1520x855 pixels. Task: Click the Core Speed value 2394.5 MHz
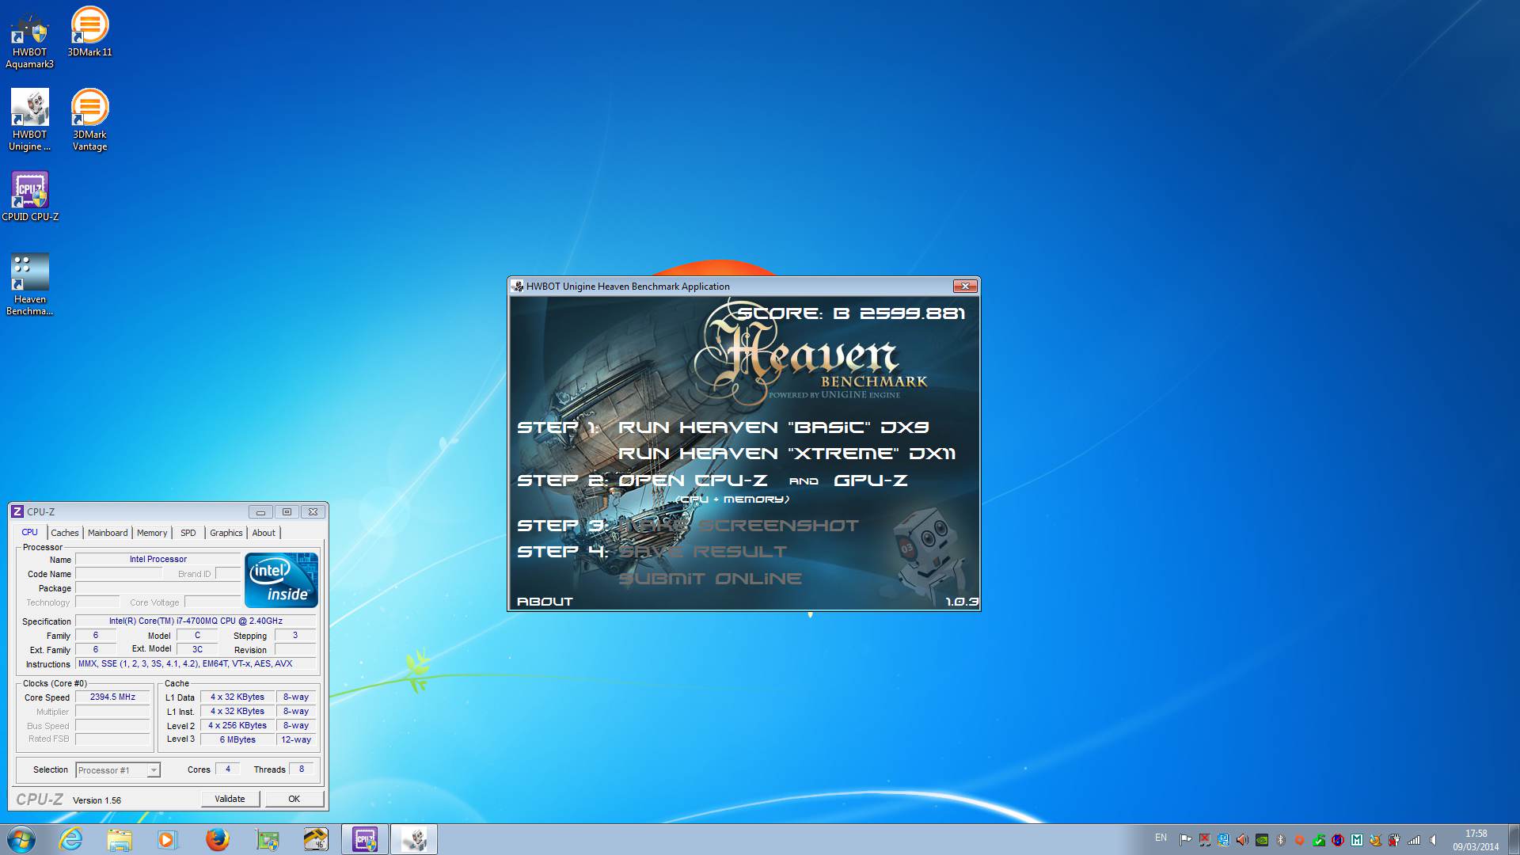112,697
